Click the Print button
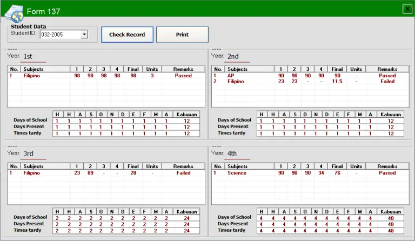This screenshot has height=241, width=415. 182,35
